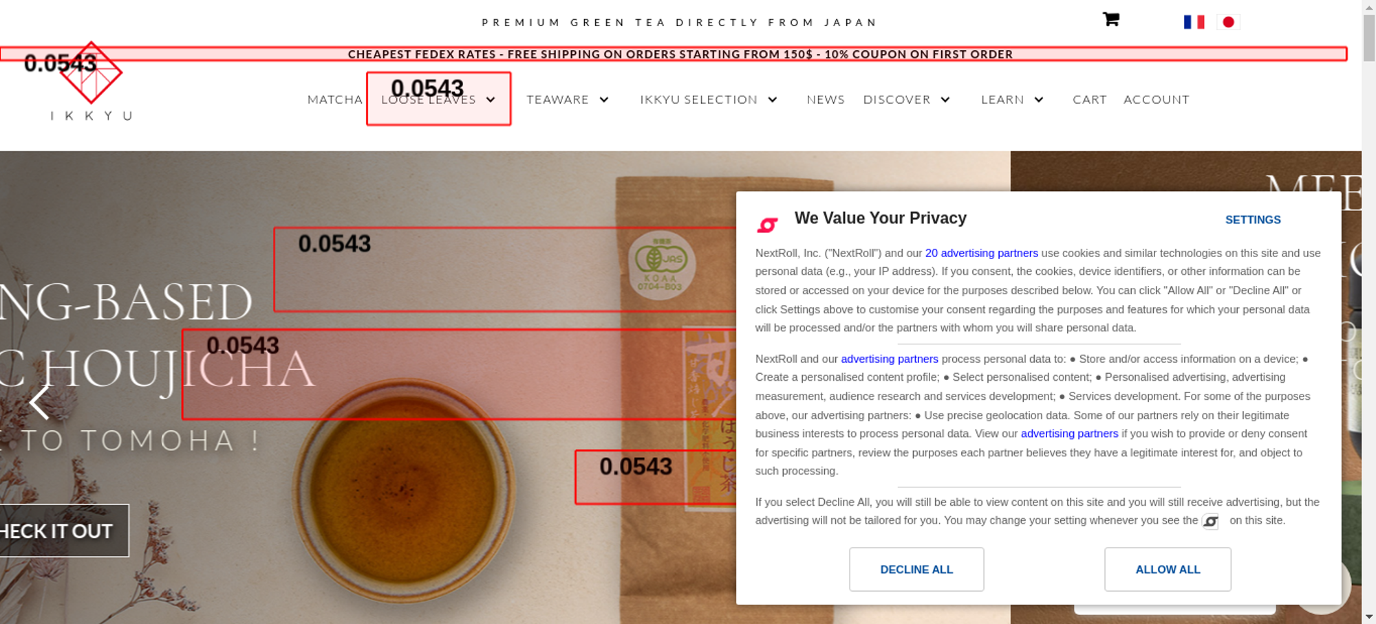Click the Decline All button
The height and width of the screenshot is (624, 1376).
coord(916,569)
